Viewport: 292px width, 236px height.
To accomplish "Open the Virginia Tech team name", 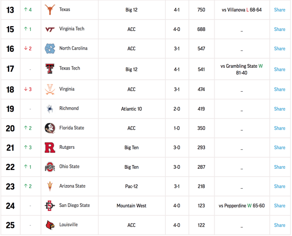I will tap(72, 29).
